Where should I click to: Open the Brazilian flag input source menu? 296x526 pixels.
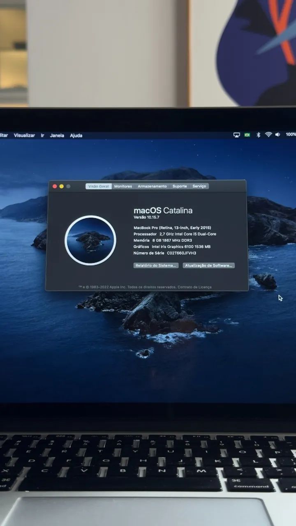[x=247, y=135]
